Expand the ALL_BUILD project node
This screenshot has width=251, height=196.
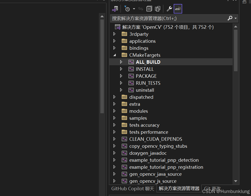121,62
